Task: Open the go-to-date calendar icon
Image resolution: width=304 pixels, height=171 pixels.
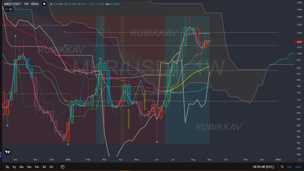Action: [63, 167]
